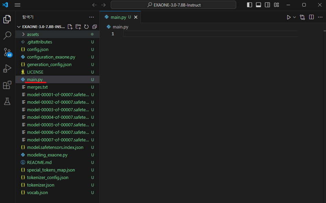This screenshot has height=203, width=326.
Task: Refresh the explorer file tree
Action: point(86,27)
